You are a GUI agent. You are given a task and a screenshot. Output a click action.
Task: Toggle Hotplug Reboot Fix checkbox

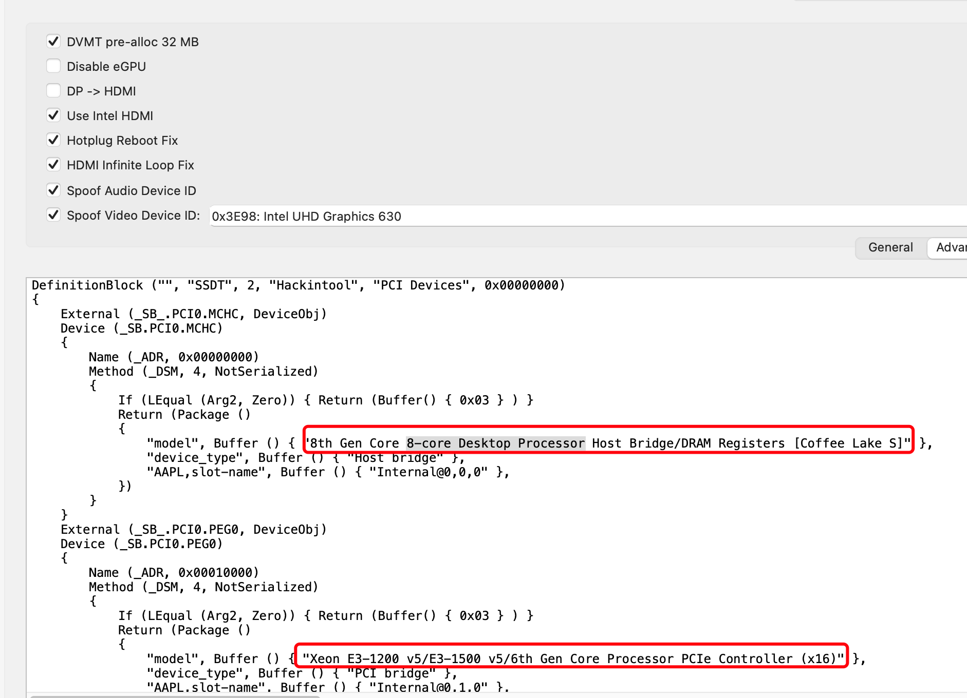53,140
